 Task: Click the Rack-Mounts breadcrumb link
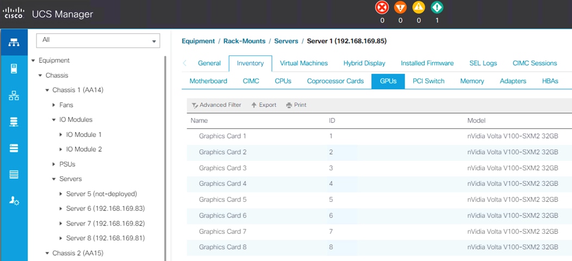(x=245, y=41)
